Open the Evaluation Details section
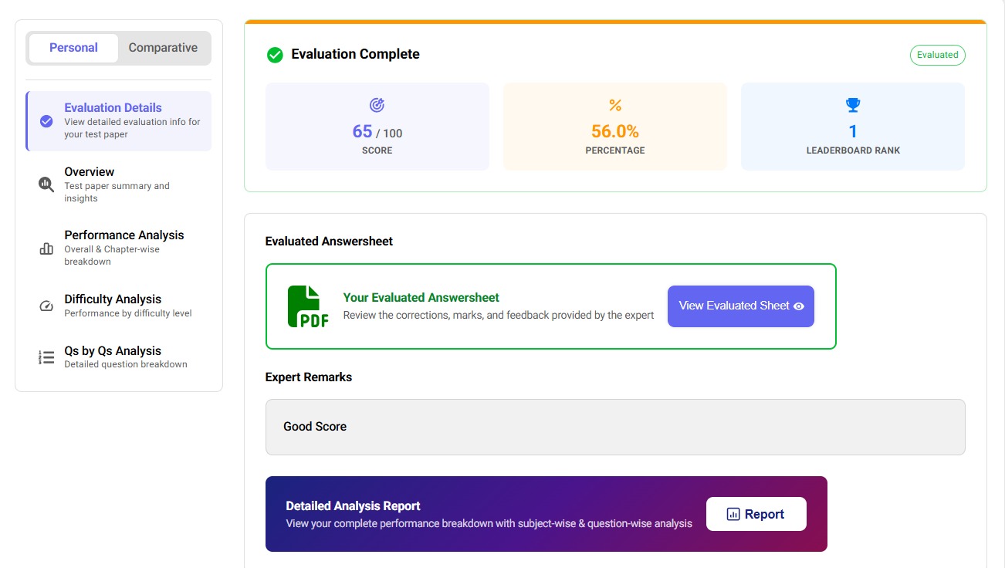Viewport: 1005px width, 568px height. pyautogui.click(x=119, y=121)
